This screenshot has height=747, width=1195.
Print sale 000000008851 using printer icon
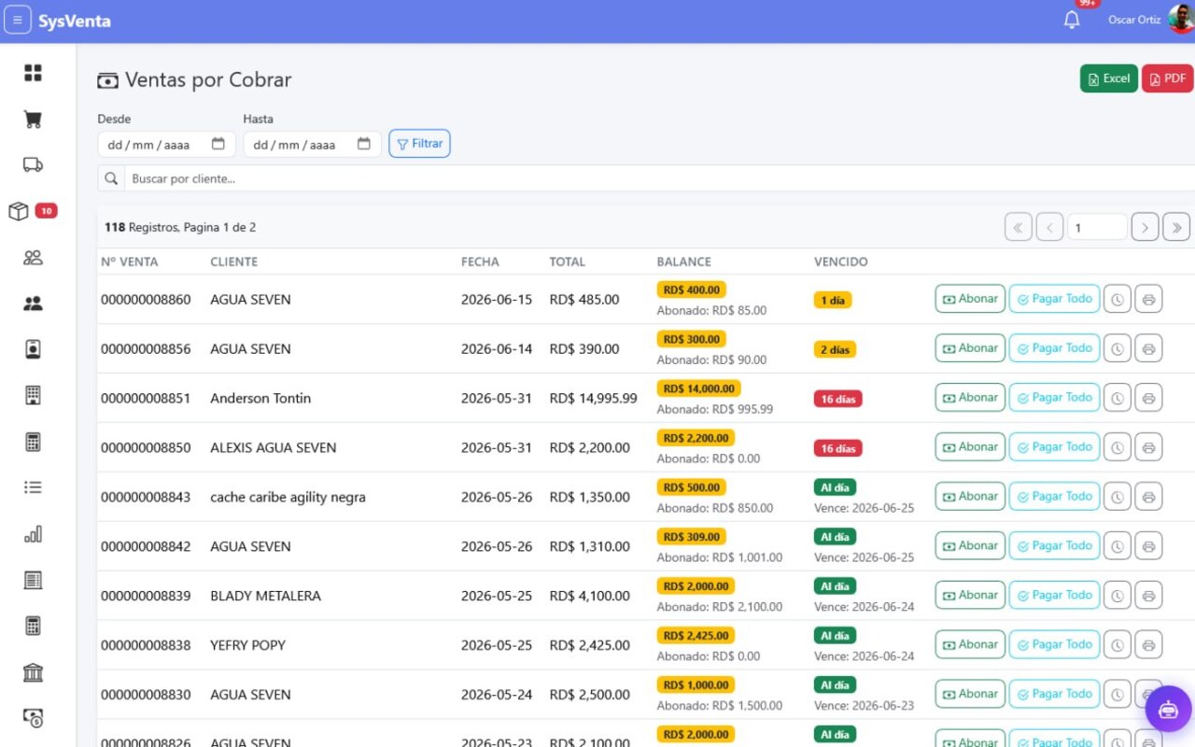1148,398
